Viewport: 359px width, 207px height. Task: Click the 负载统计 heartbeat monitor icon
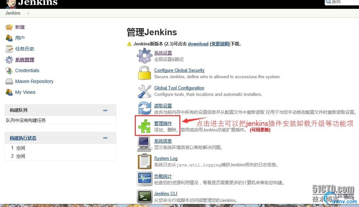pos(144,179)
